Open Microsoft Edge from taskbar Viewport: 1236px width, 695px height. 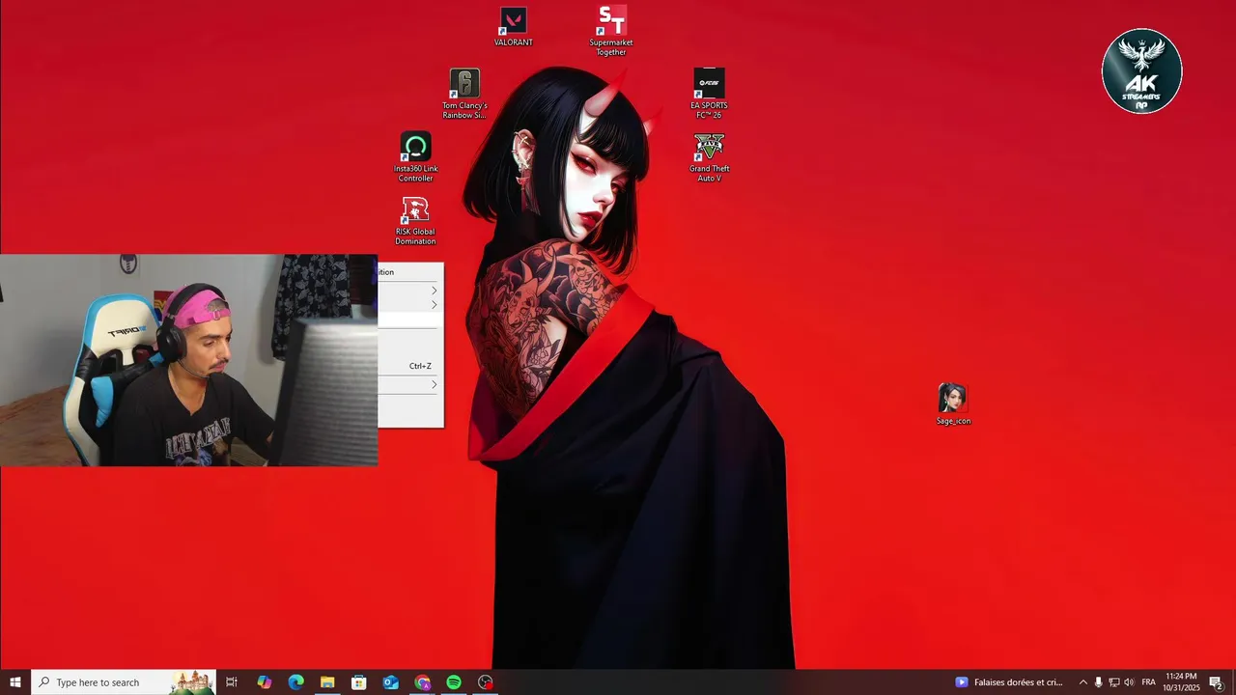(295, 682)
